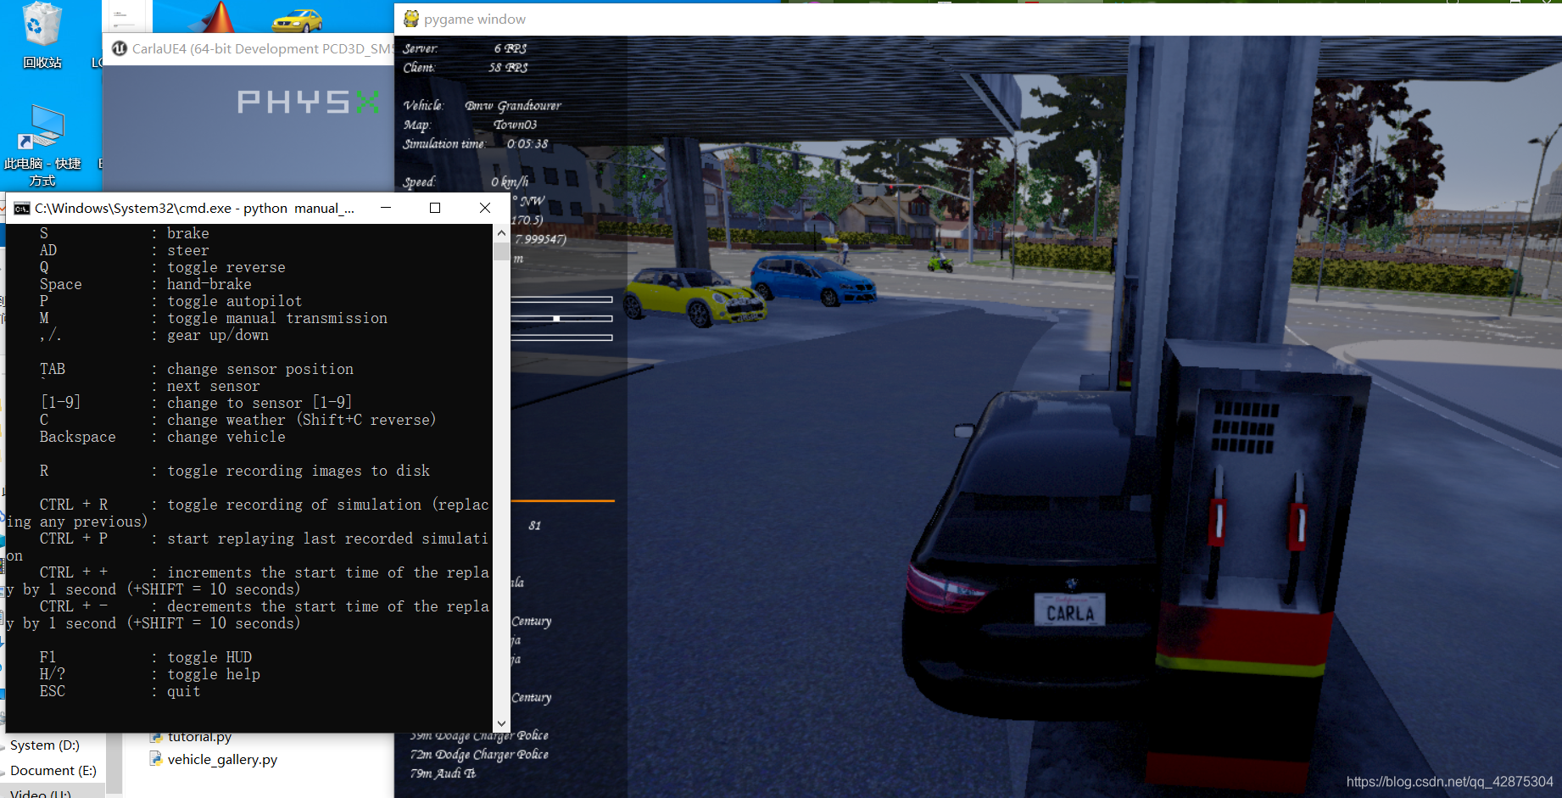
Task: Click the vehicle_gallery.py Python file icon
Action: tap(156, 759)
